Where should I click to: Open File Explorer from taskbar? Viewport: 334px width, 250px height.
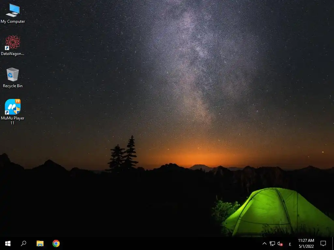[x=40, y=243]
